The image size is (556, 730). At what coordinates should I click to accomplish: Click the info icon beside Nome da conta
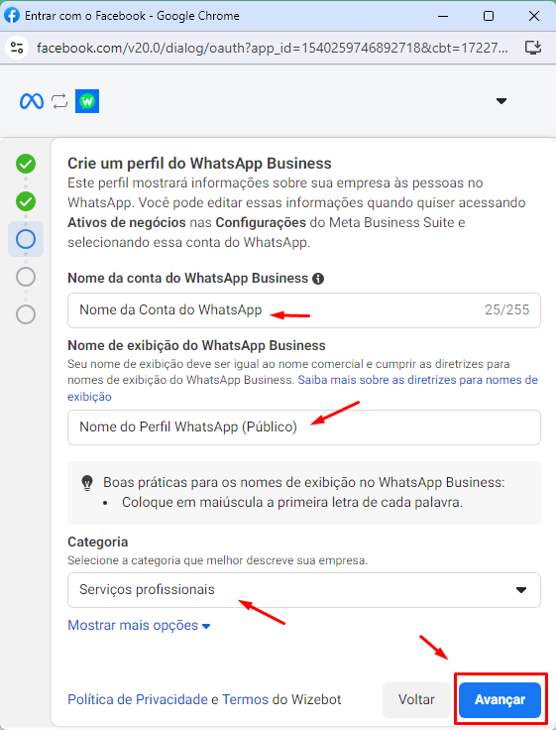(x=318, y=279)
